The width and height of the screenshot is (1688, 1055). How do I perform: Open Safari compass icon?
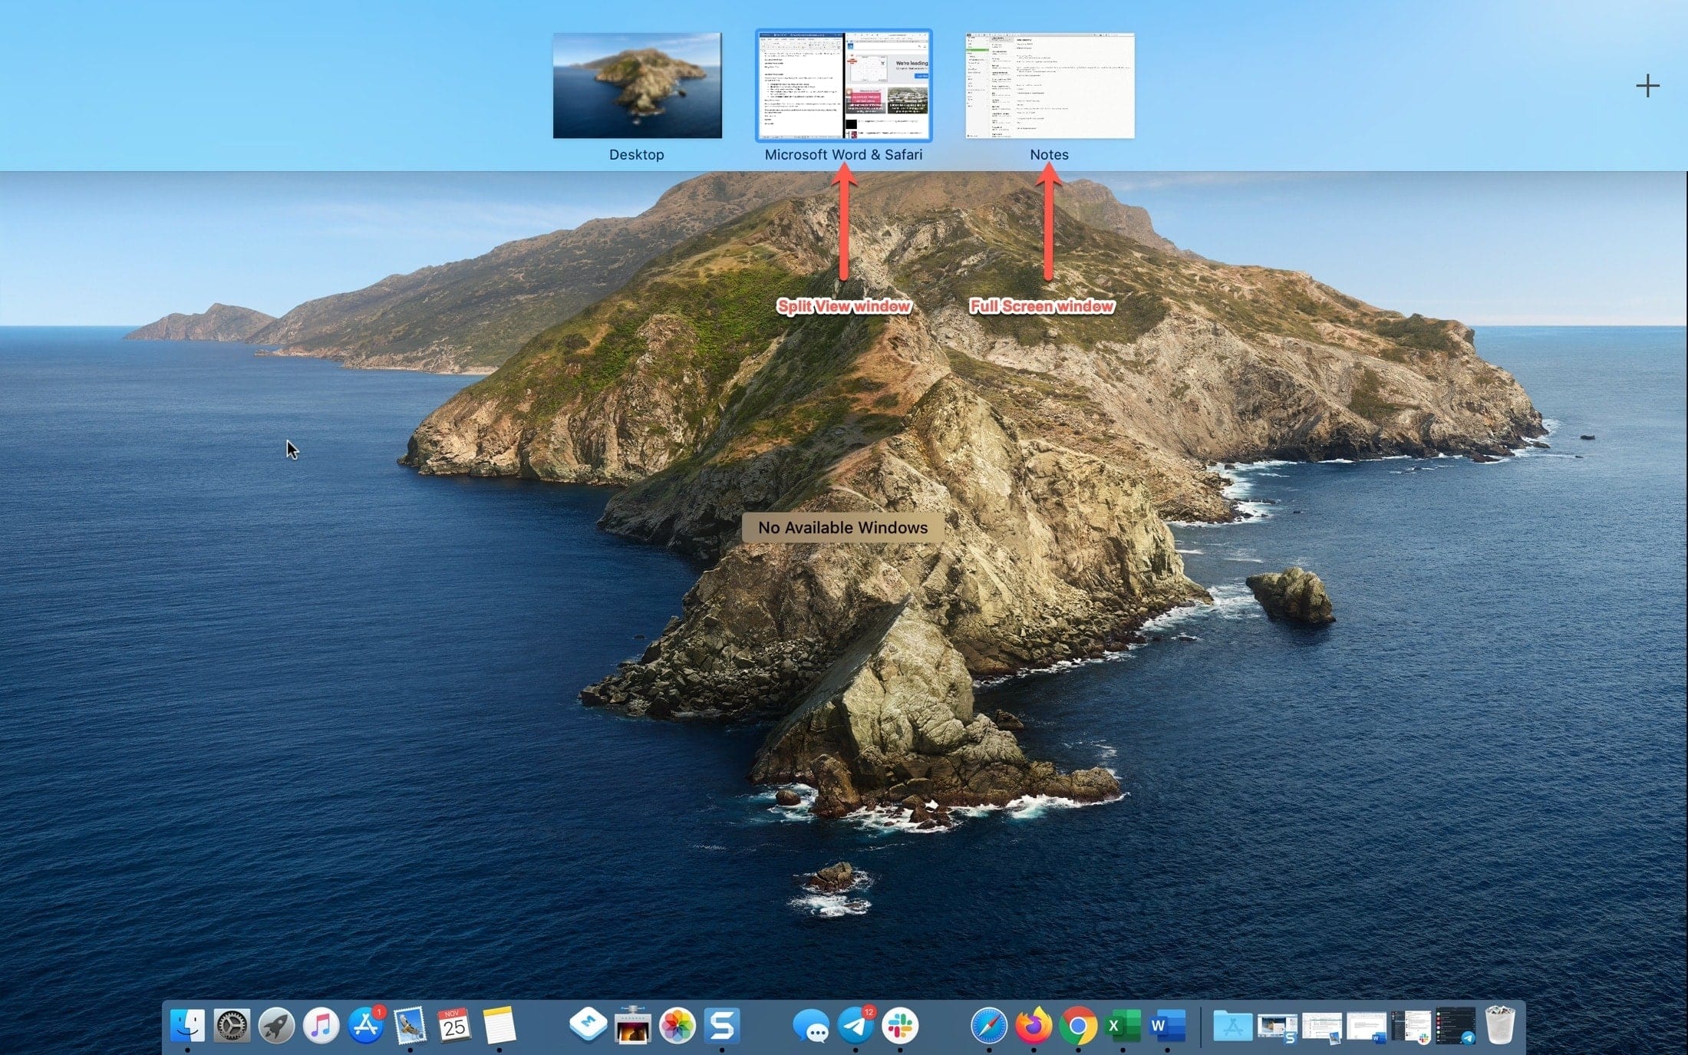(x=989, y=1025)
